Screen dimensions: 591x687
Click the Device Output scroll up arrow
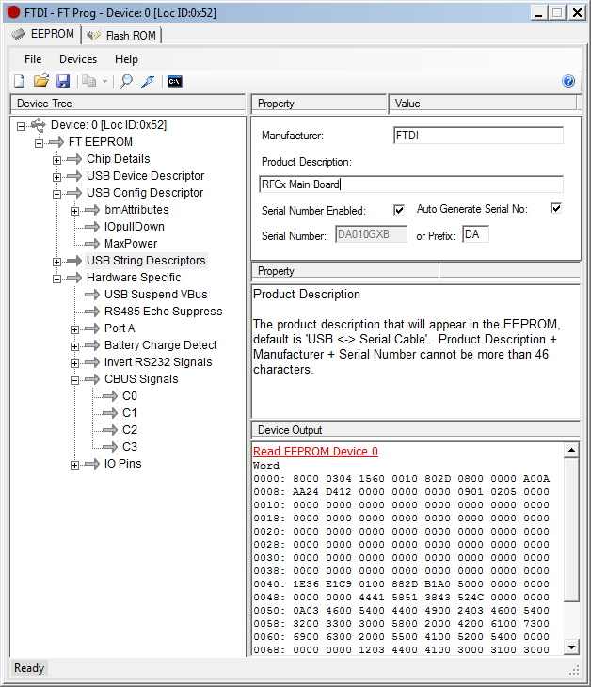tap(571, 451)
